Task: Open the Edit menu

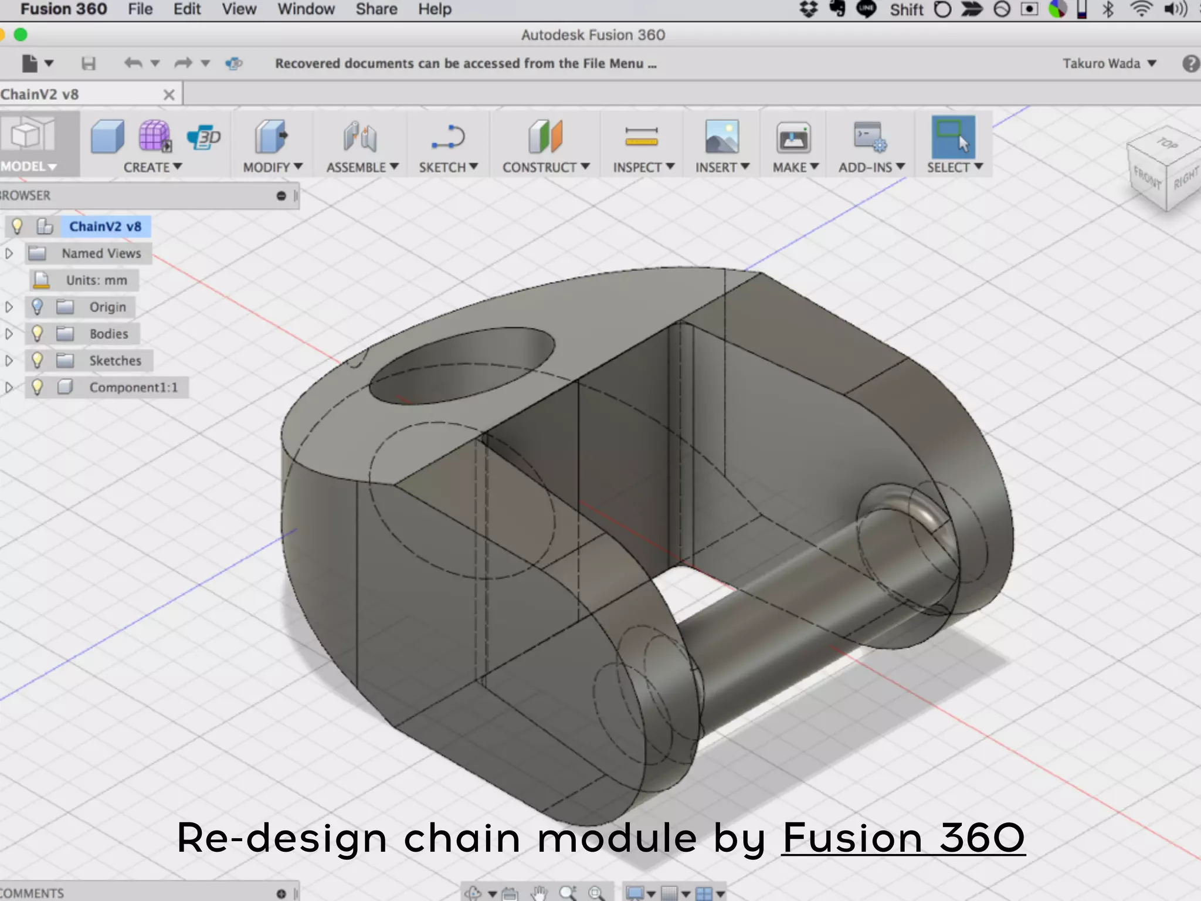Action: pyautogui.click(x=187, y=9)
